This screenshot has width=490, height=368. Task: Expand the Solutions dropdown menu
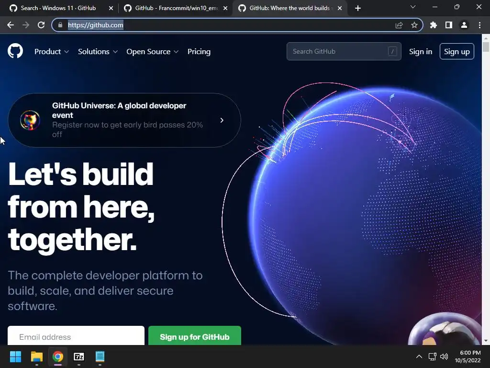[x=98, y=52]
